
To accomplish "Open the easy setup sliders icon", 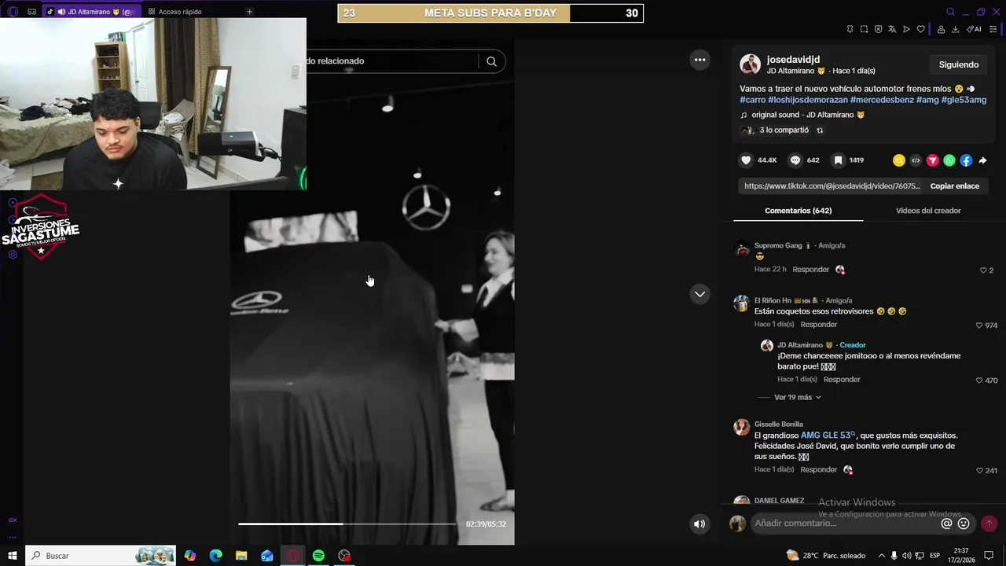I will click(993, 29).
